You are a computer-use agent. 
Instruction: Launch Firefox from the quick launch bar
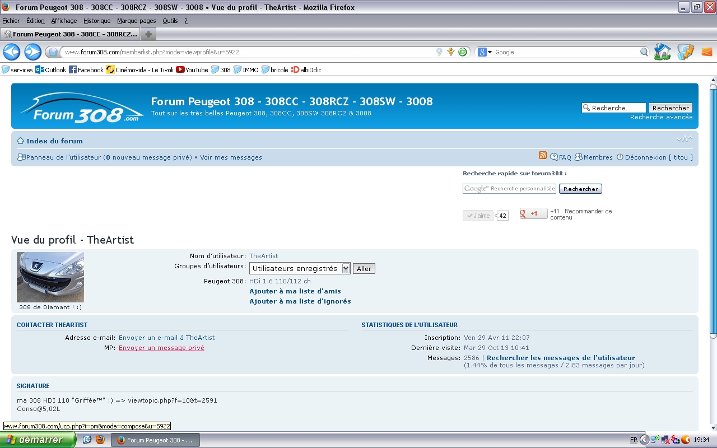point(100,440)
